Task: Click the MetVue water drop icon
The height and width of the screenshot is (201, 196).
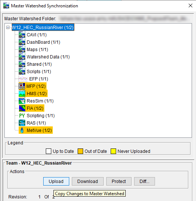Action: pos(22,130)
